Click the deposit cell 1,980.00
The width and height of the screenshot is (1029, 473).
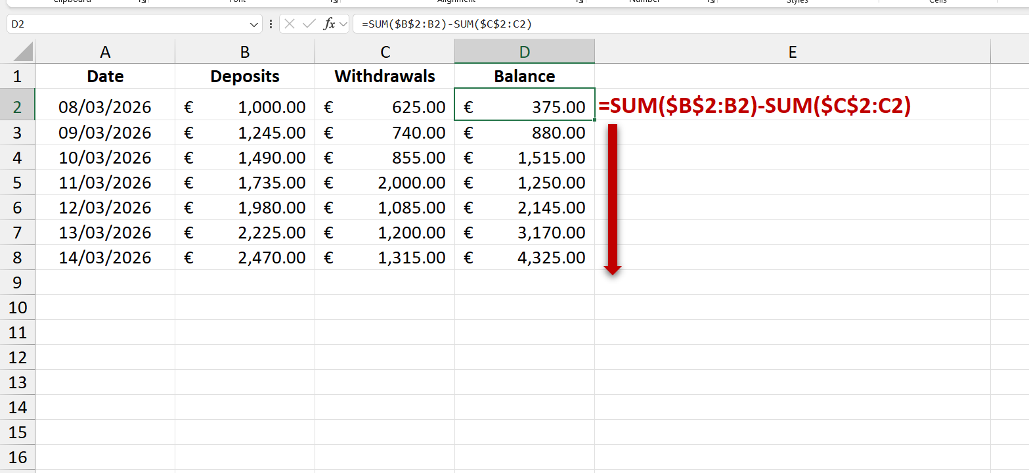[x=245, y=208]
